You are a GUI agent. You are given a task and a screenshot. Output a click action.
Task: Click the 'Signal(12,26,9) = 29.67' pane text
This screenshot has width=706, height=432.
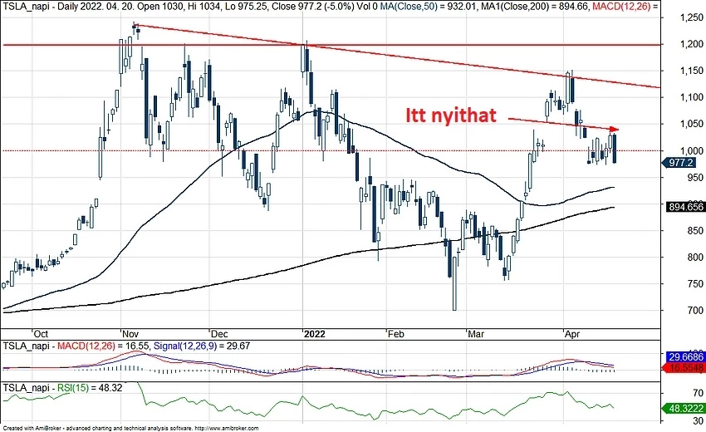click(x=202, y=346)
